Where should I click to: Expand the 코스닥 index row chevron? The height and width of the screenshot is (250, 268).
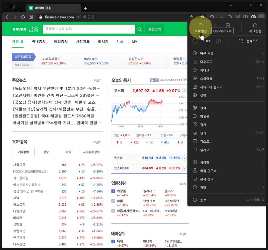pos(185,158)
